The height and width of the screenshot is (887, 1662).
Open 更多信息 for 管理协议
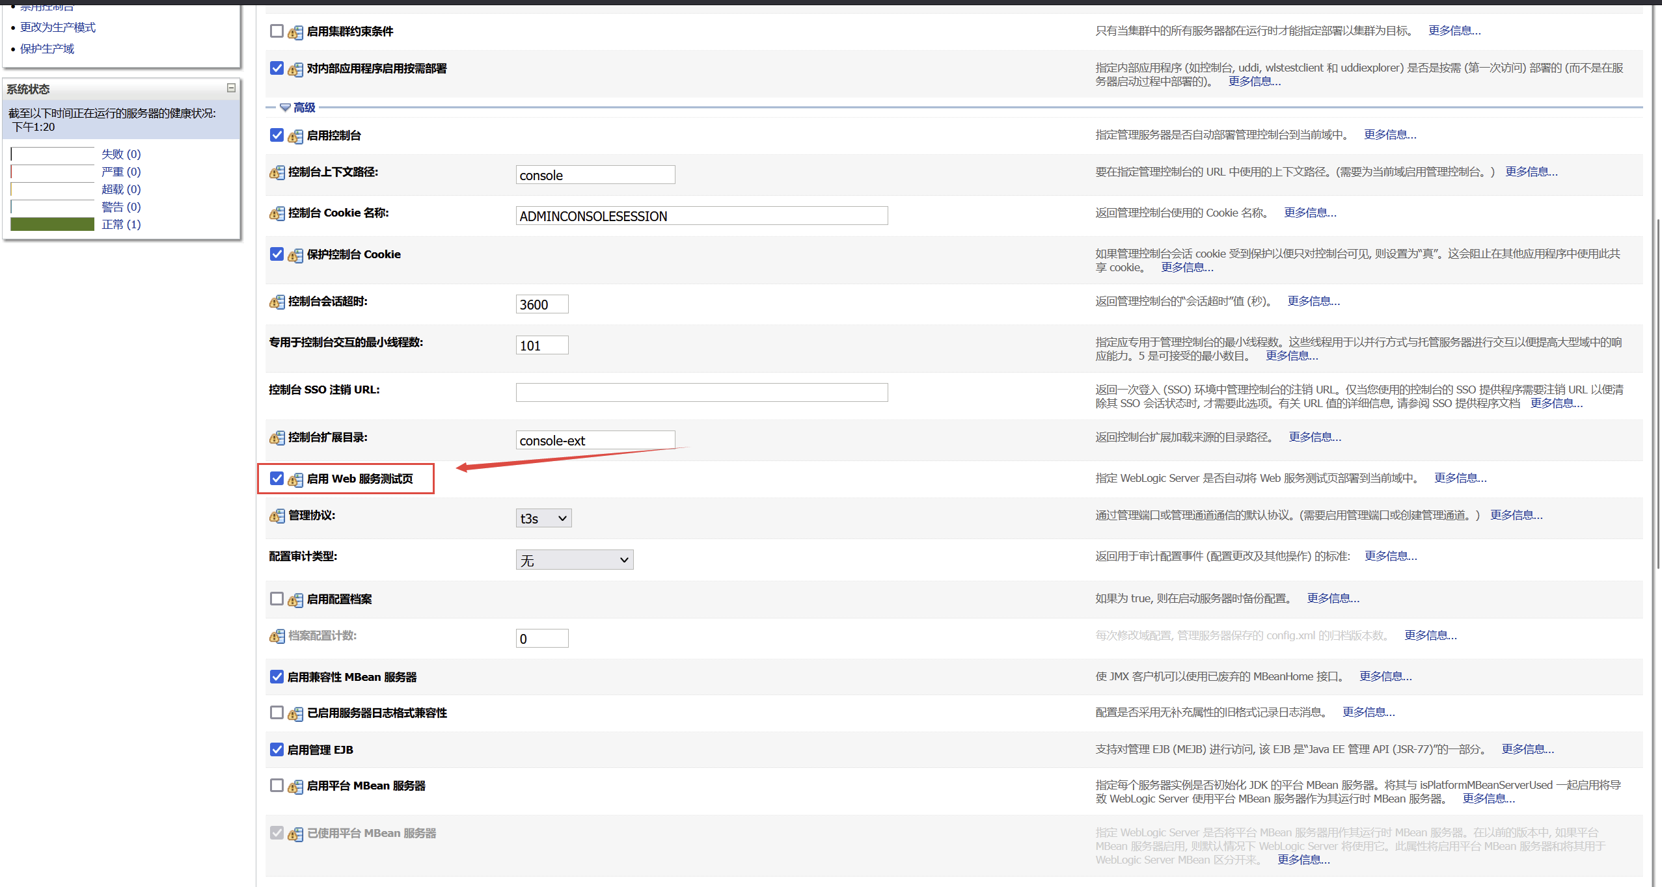[1516, 515]
